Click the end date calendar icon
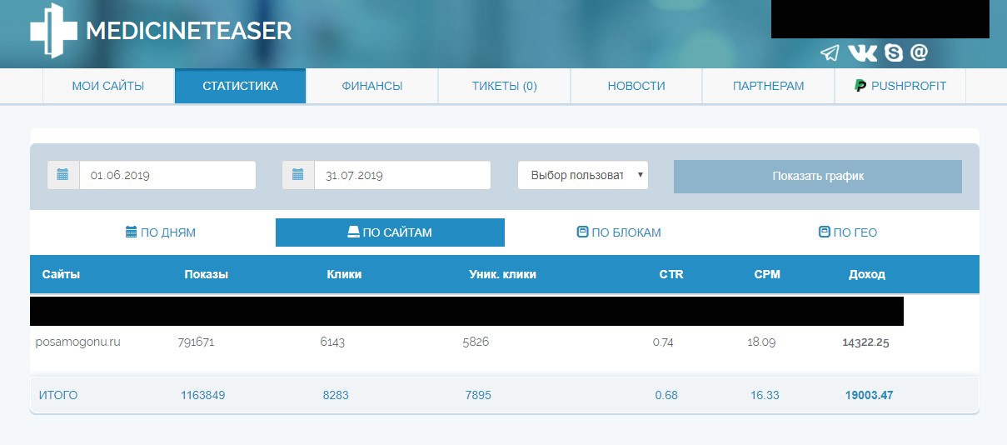The image size is (1007, 445). (x=298, y=176)
